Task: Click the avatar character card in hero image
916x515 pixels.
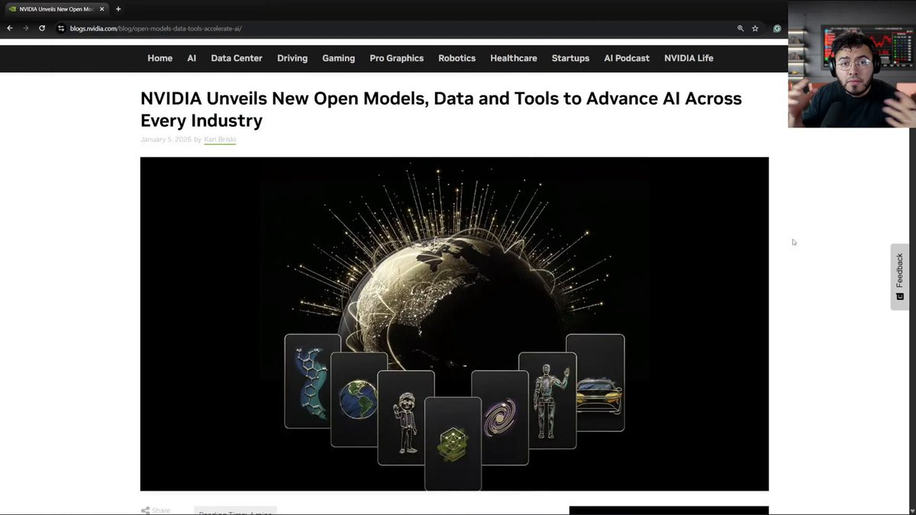Action: click(x=406, y=417)
